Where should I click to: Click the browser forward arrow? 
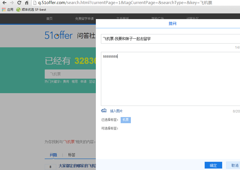tap(12, 3)
